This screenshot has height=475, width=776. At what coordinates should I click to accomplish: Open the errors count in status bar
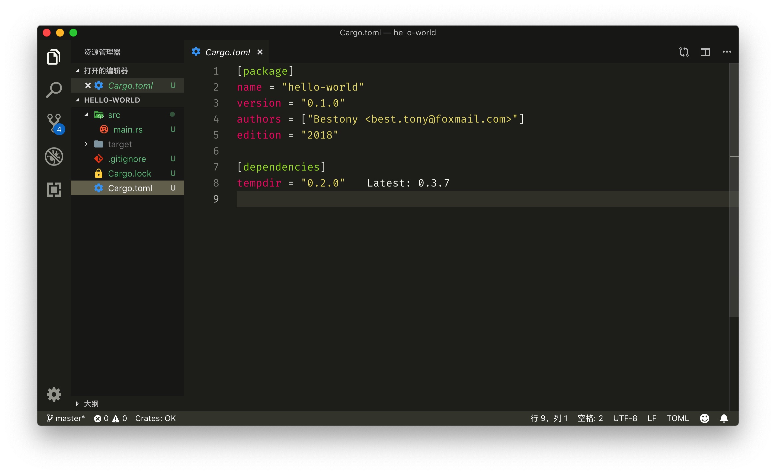click(101, 418)
